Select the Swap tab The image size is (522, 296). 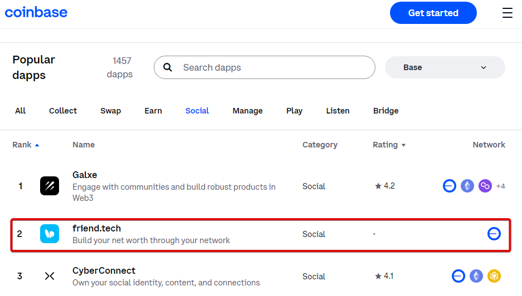[110, 111]
